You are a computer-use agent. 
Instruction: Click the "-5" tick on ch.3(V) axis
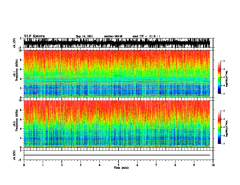pyautogui.click(x=20, y=160)
